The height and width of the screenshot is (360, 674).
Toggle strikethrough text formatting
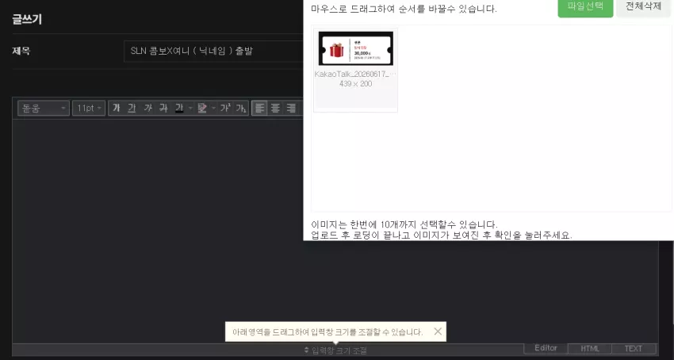[163, 109]
